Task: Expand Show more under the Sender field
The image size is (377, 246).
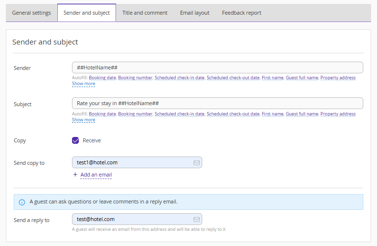Action: (x=83, y=84)
